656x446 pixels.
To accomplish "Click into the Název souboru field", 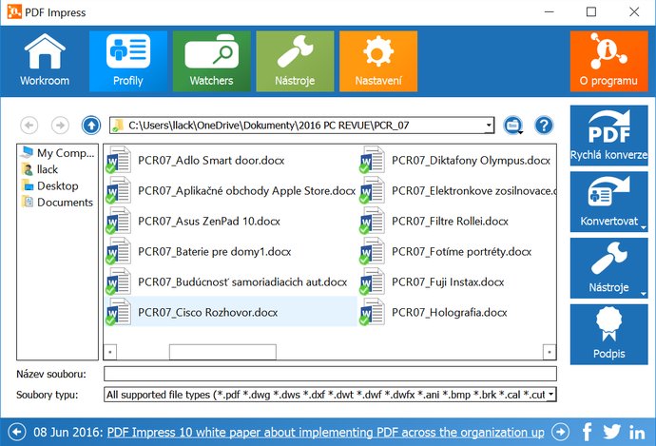I will click(x=330, y=374).
